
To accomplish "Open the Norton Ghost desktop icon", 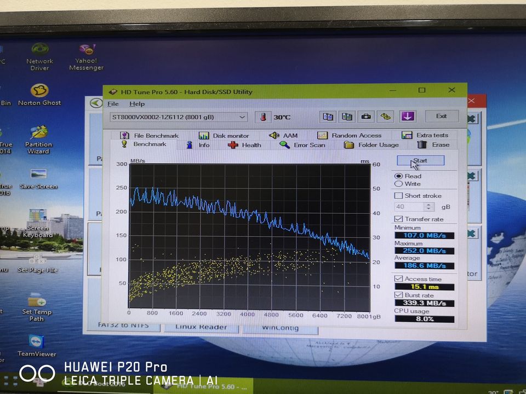I will coord(39,91).
